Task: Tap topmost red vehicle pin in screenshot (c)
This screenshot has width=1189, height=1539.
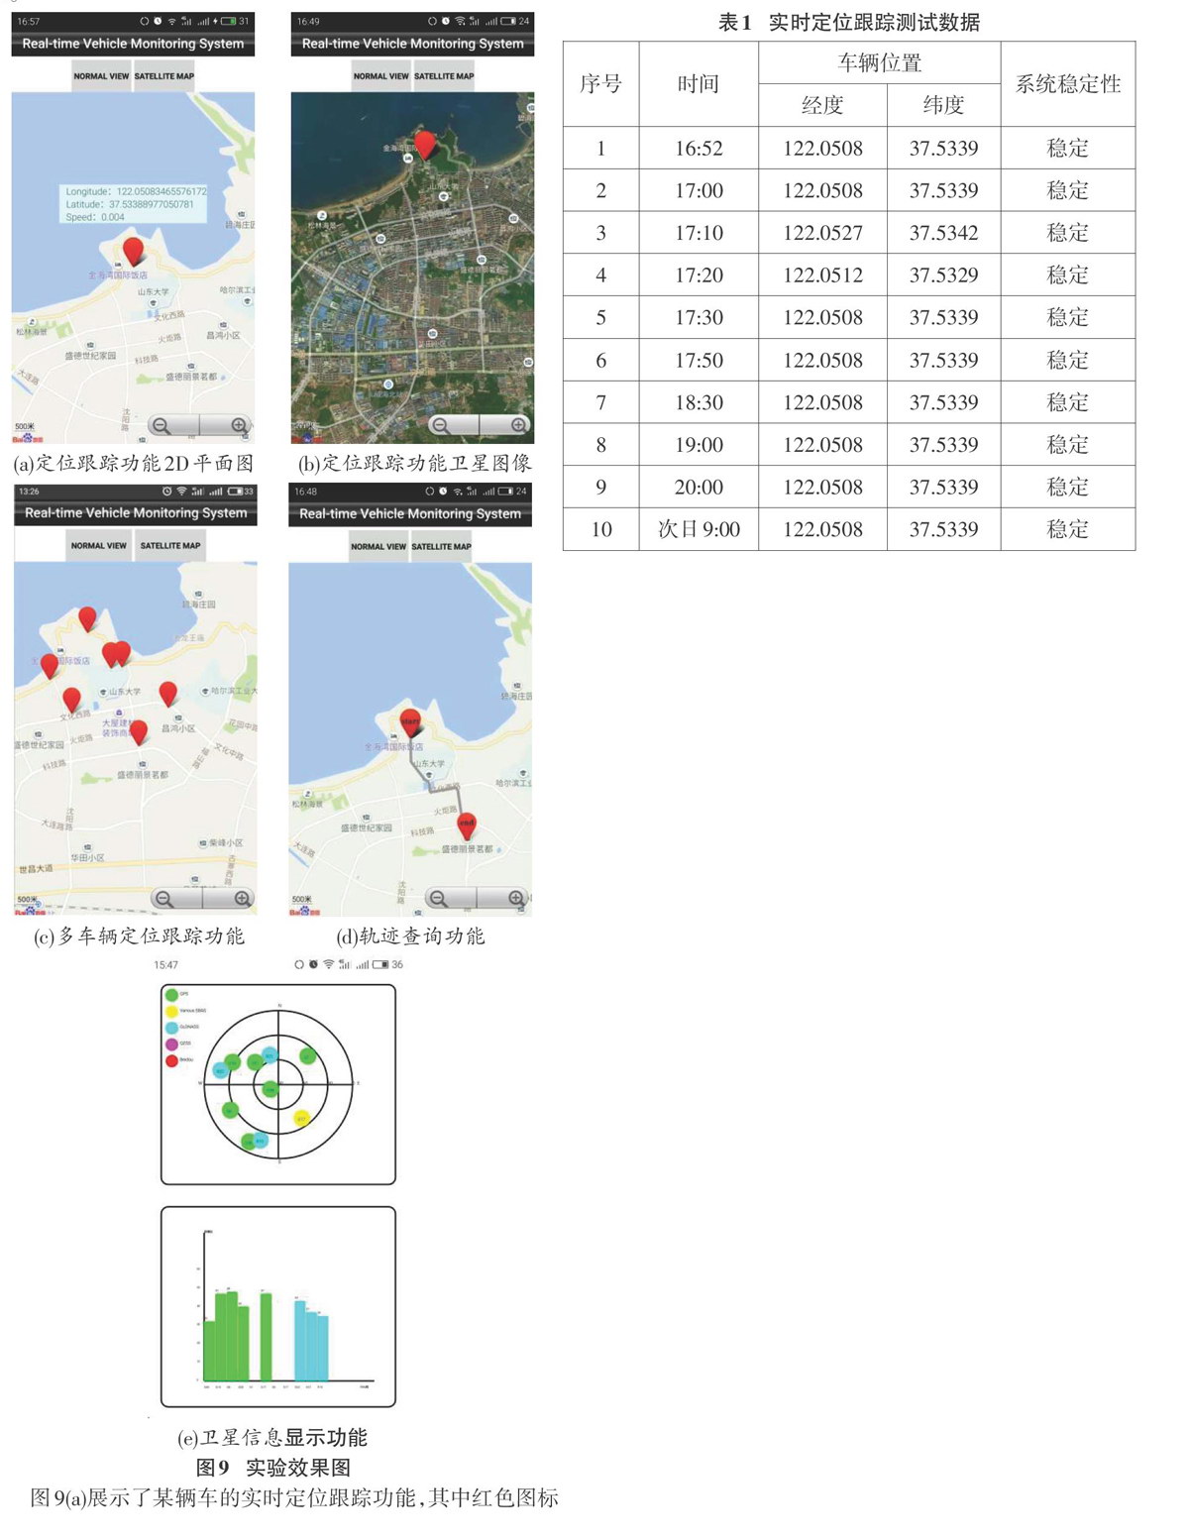Action: tap(87, 619)
